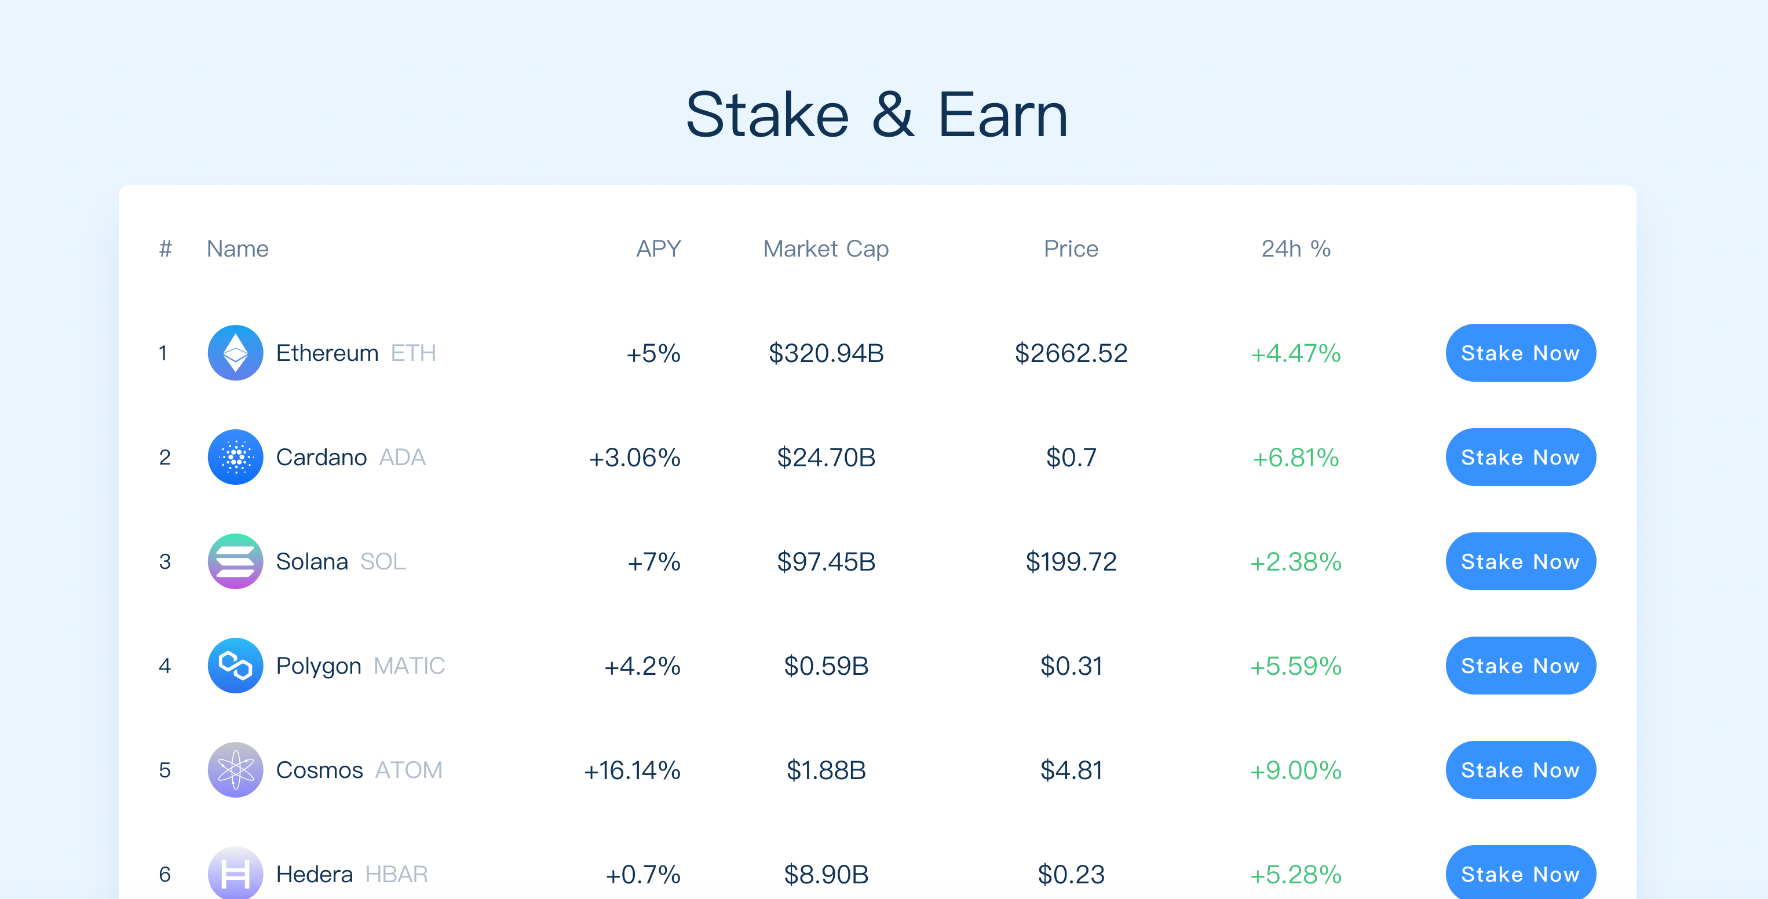Open the Ethereum ETH name link
The height and width of the screenshot is (899, 1768).
(356, 353)
